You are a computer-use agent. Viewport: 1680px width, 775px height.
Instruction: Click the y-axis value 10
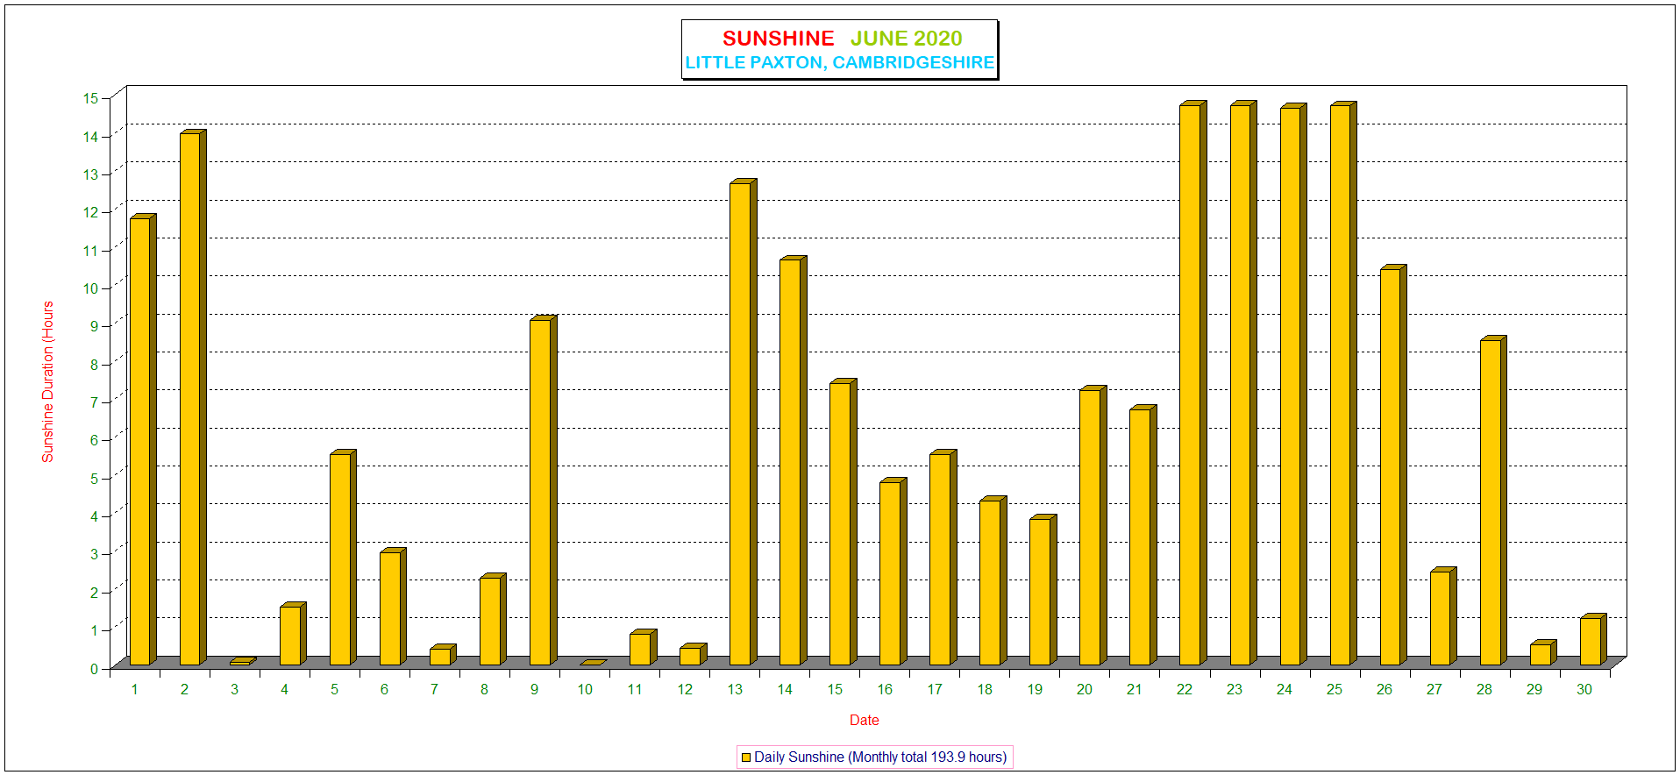(91, 288)
